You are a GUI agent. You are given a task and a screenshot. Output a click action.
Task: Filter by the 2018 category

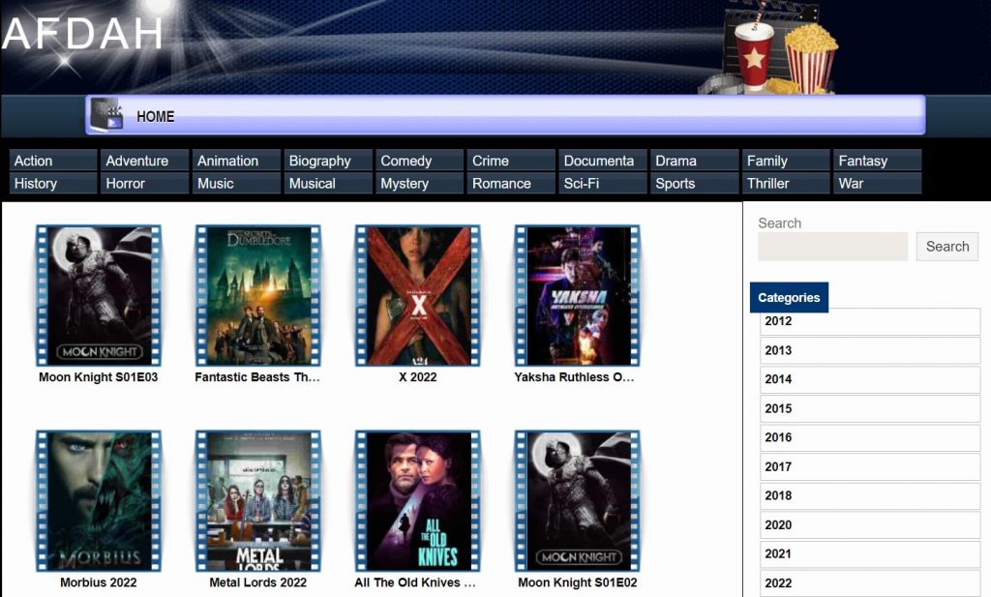pos(870,496)
